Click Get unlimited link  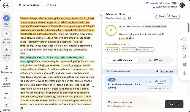[166, 71]
